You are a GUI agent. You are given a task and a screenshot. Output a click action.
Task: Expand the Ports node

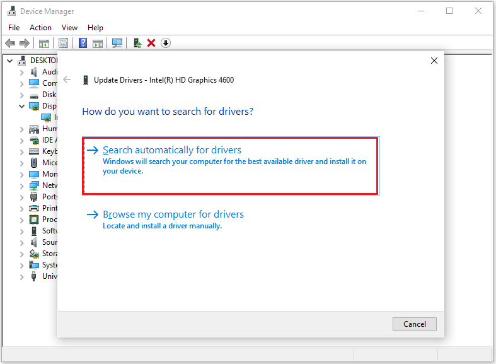click(21, 197)
